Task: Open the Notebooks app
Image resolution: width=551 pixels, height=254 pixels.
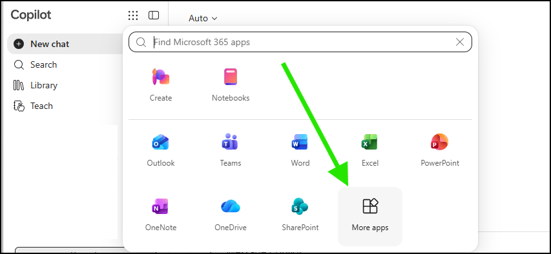Action: 231,85
